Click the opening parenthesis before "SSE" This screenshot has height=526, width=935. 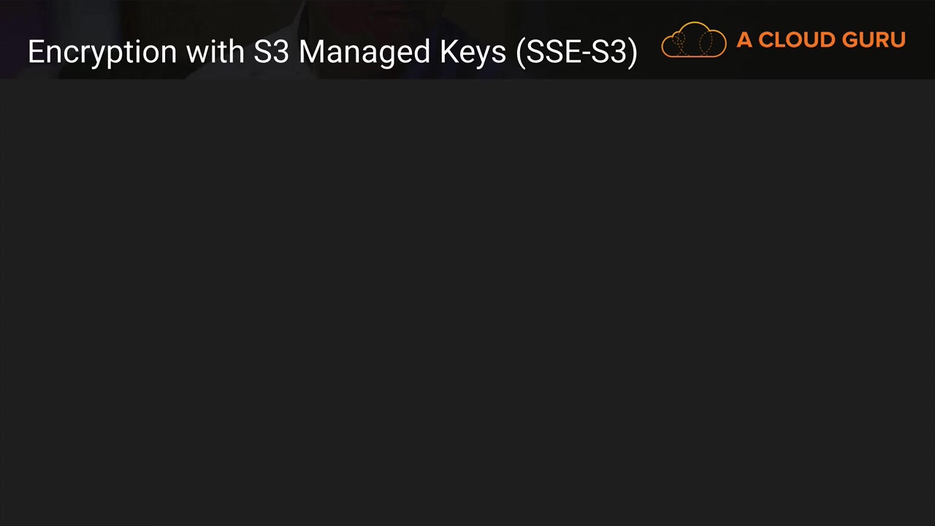pyautogui.click(x=520, y=53)
